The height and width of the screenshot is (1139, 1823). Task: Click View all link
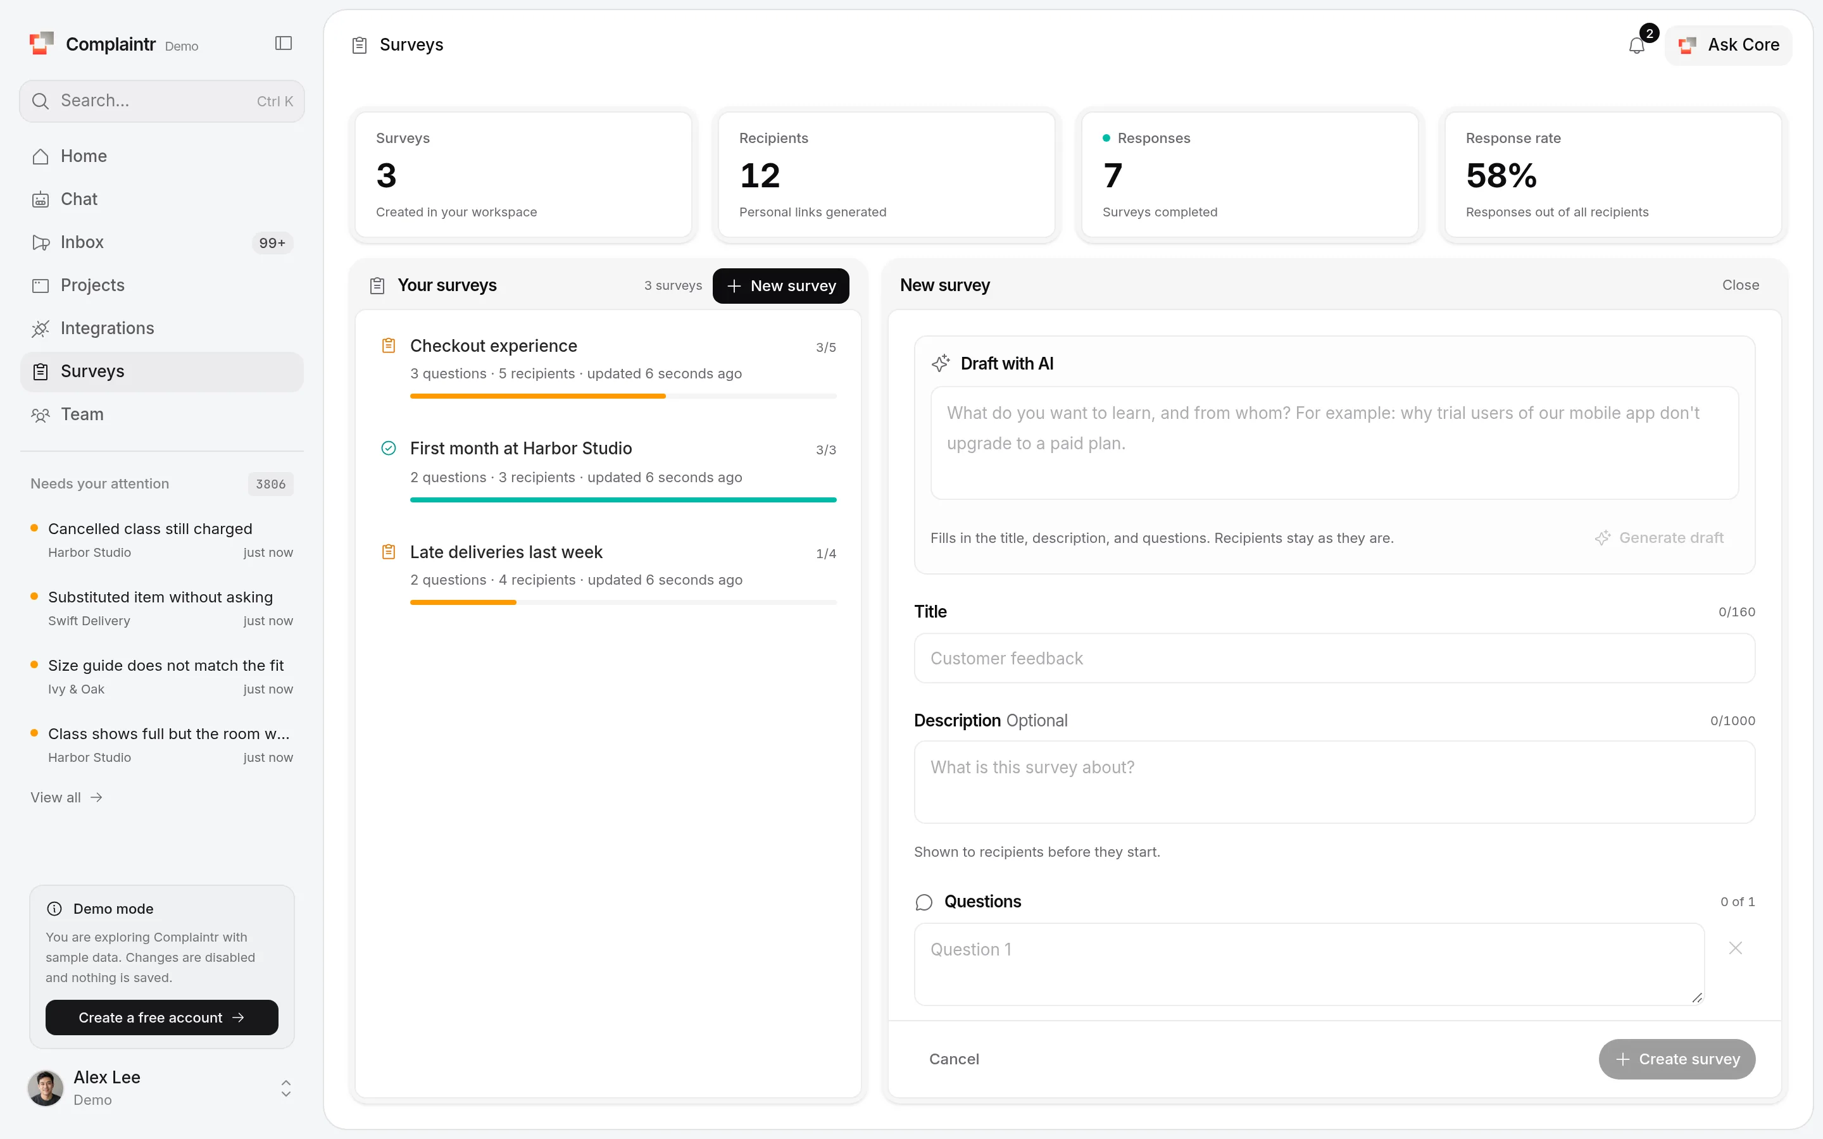tap(66, 798)
